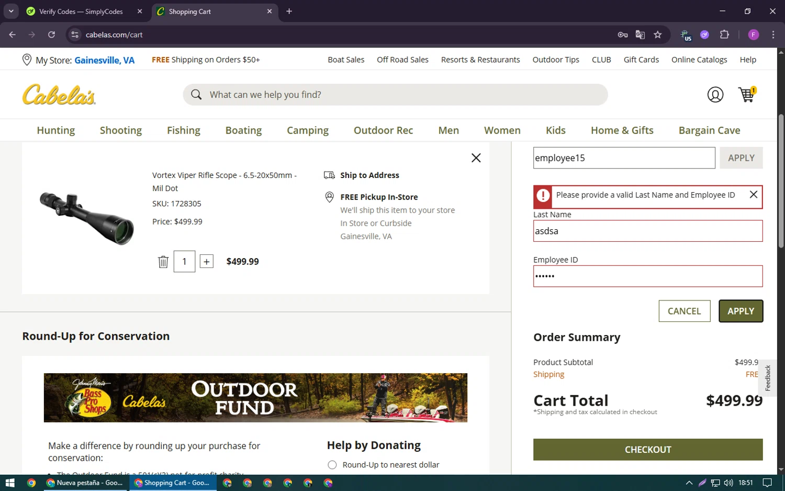This screenshot has width=785, height=491.
Task: Click the CANCEL button
Action: coord(684,311)
